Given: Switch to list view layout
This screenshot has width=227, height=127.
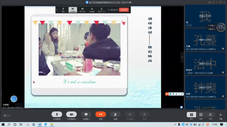Looking at the screenshot, I should click(210, 115).
